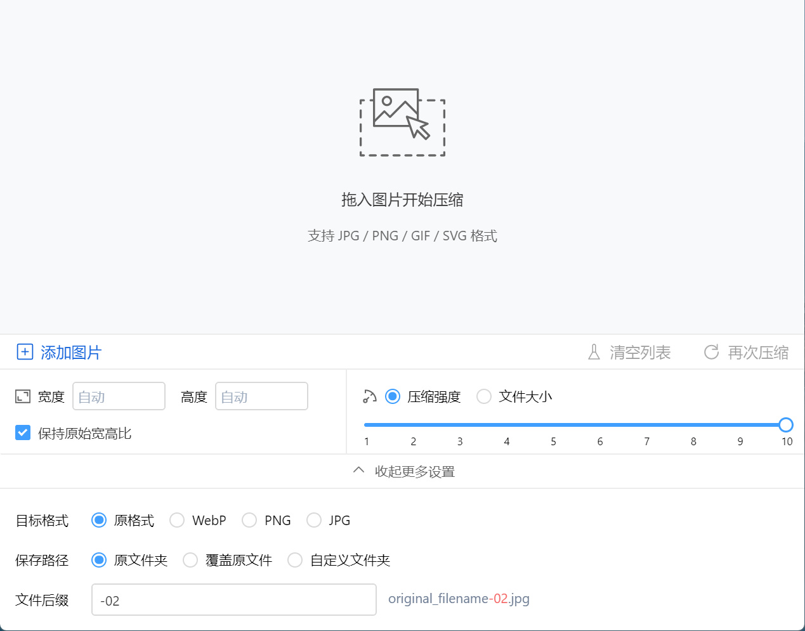Click the 文件后缀 suffix input field
Screen dimensions: 805x631
tap(234, 600)
